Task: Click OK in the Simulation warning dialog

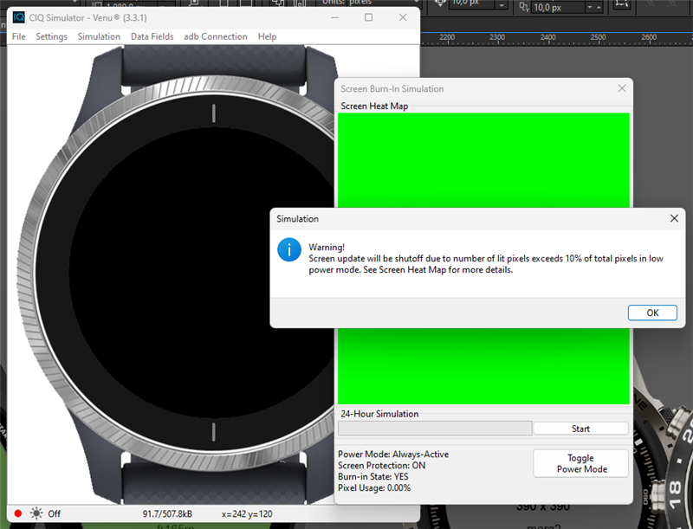Action: [652, 313]
